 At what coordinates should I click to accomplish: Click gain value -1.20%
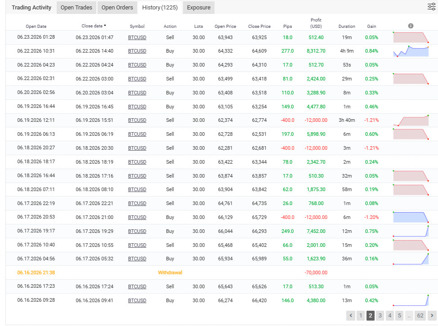371,217
